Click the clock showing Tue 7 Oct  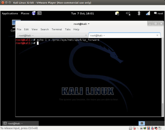tap(82, 13)
